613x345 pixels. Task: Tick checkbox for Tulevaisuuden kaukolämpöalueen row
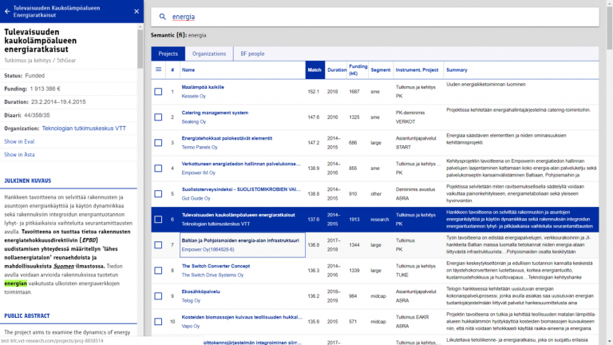(x=158, y=220)
